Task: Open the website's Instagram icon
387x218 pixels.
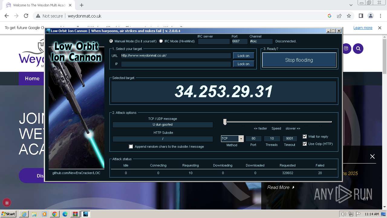Action: [x=346, y=48]
